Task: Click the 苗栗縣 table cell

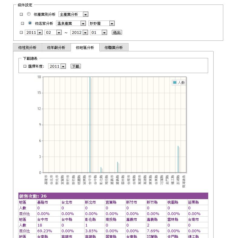Action: (x=198, y=202)
